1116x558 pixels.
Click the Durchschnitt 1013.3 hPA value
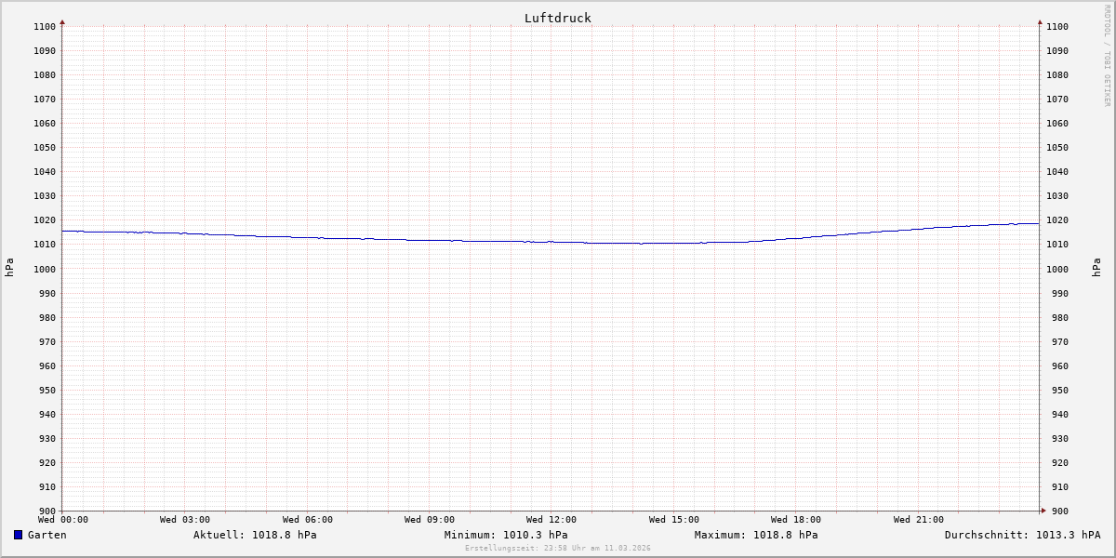coord(1022,535)
